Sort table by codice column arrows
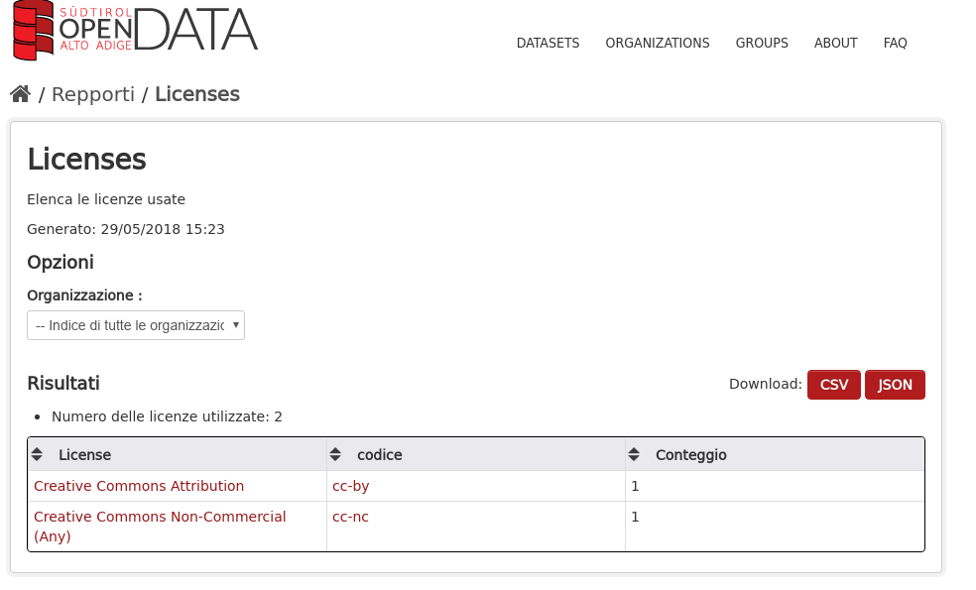This screenshot has height=590, width=976. (335, 454)
